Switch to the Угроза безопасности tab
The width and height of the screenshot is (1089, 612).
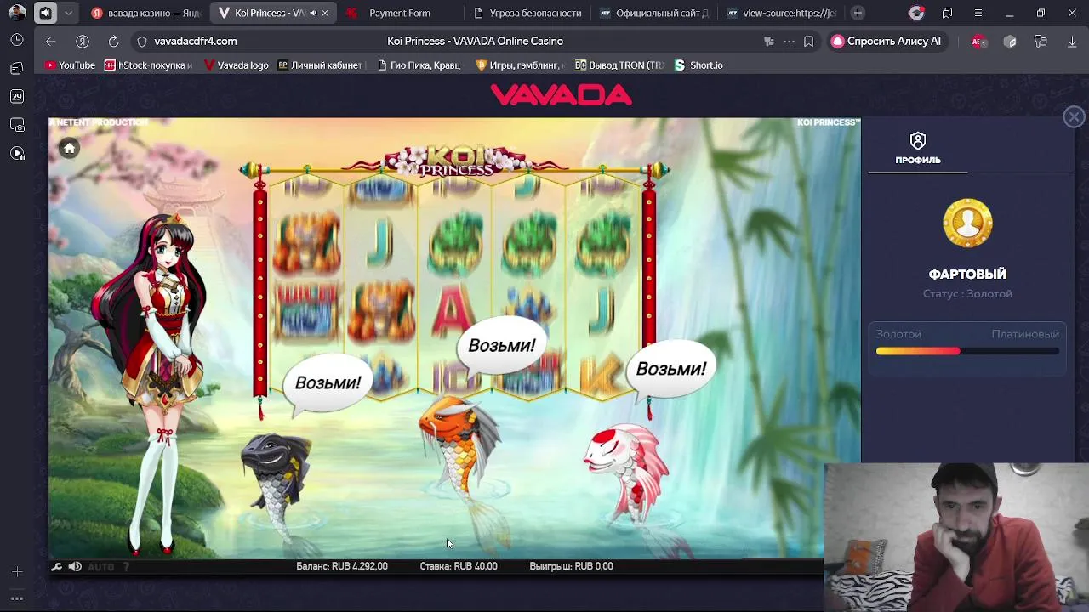click(x=527, y=13)
